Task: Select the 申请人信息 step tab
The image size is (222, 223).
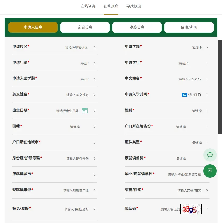Action: (33, 27)
